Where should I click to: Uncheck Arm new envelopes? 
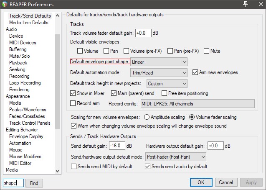(x=195, y=72)
